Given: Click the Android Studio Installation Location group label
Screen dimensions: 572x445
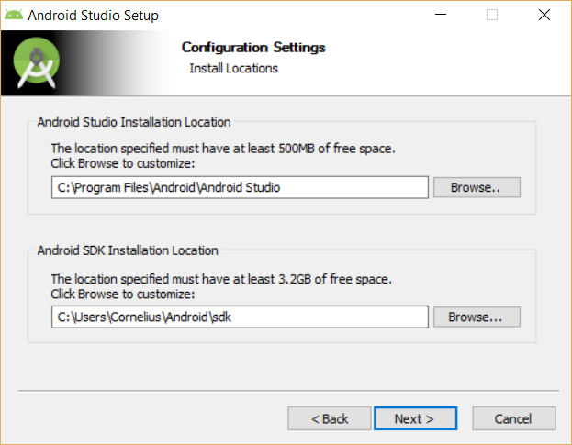Looking at the screenshot, I should pos(134,122).
